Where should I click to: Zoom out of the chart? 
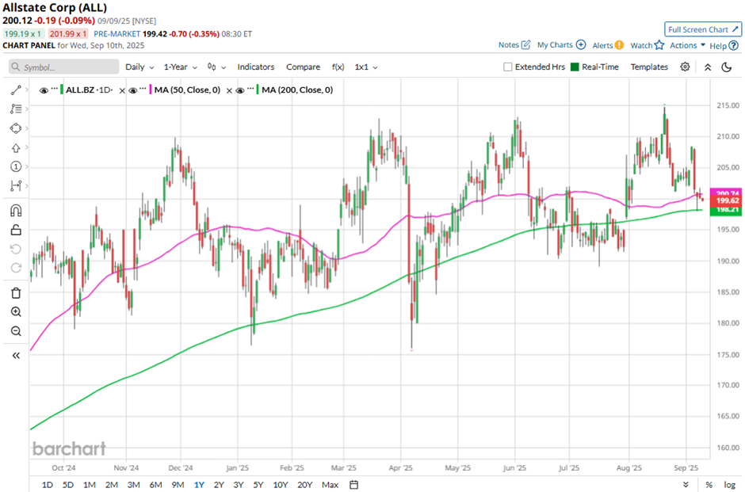[16, 331]
